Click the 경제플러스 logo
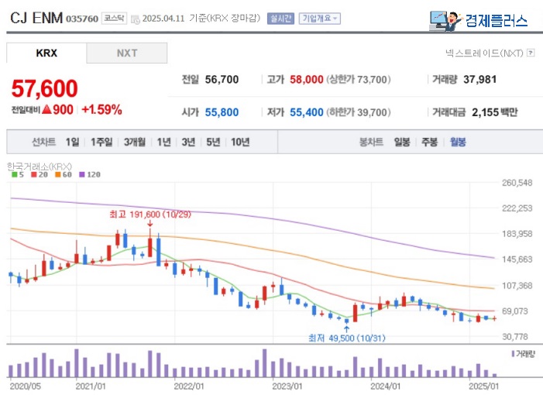Image resolution: width=543 pixels, height=395 pixels. (x=478, y=21)
